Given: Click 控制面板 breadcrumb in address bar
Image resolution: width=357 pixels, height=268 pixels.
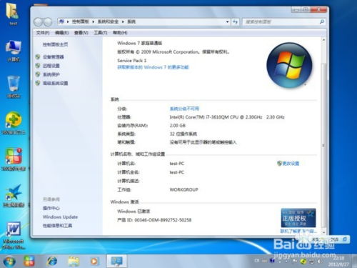Looking at the screenshot, I should click(81, 21).
